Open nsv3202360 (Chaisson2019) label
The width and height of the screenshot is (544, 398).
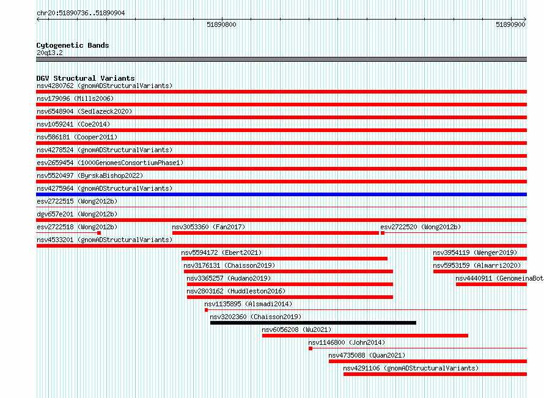click(255, 317)
